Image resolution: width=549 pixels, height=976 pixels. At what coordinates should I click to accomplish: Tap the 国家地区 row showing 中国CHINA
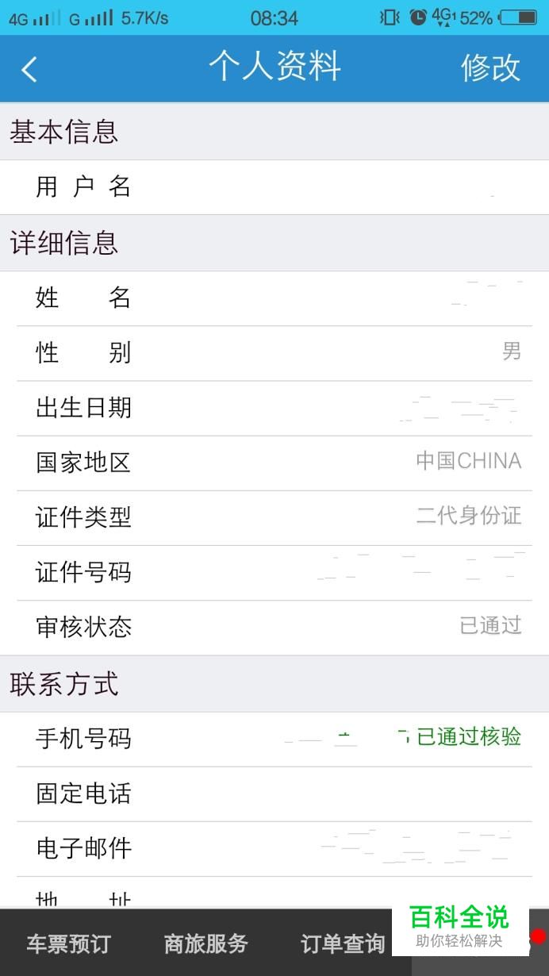tap(274, 463)
